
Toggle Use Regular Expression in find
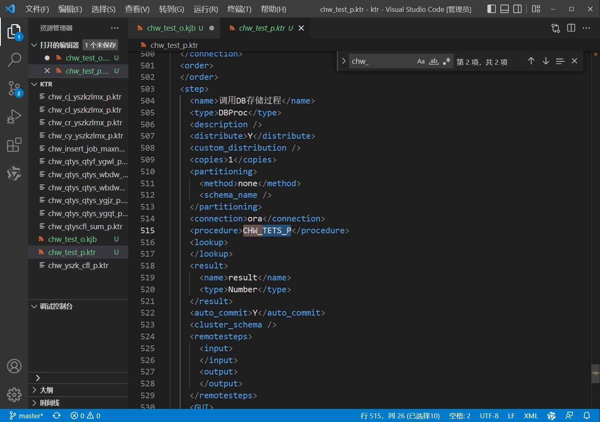tap(446, 61)
